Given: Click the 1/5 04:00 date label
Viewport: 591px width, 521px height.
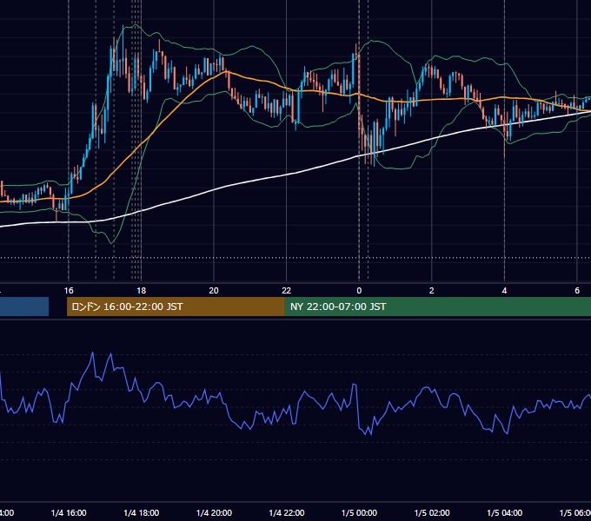Looking at the screenshot, I should [505, 512].
